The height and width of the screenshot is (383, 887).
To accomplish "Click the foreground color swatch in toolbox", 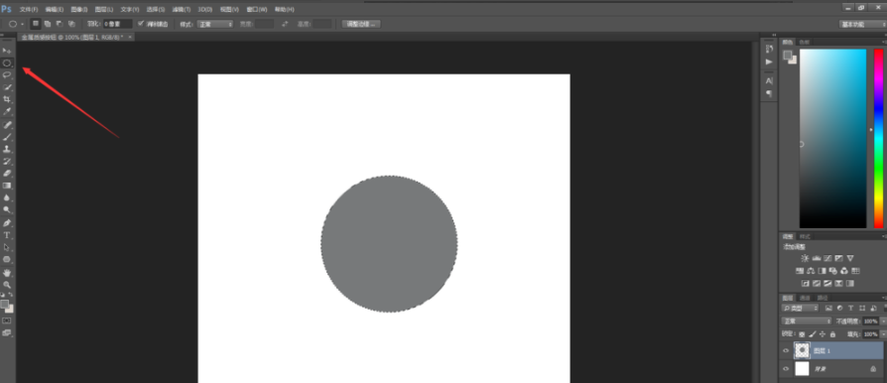I will (5, 305).
